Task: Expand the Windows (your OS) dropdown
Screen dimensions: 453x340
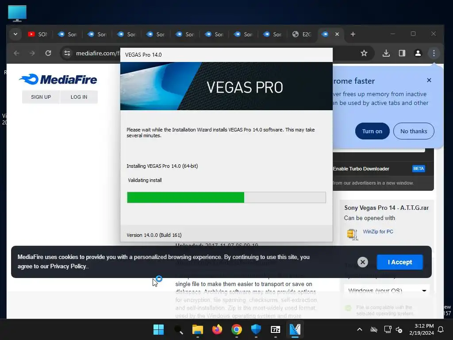Action: [x=387, y=290]
